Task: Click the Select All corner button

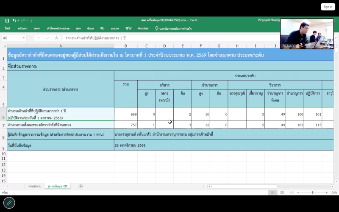Action: [x=3, y=45]
